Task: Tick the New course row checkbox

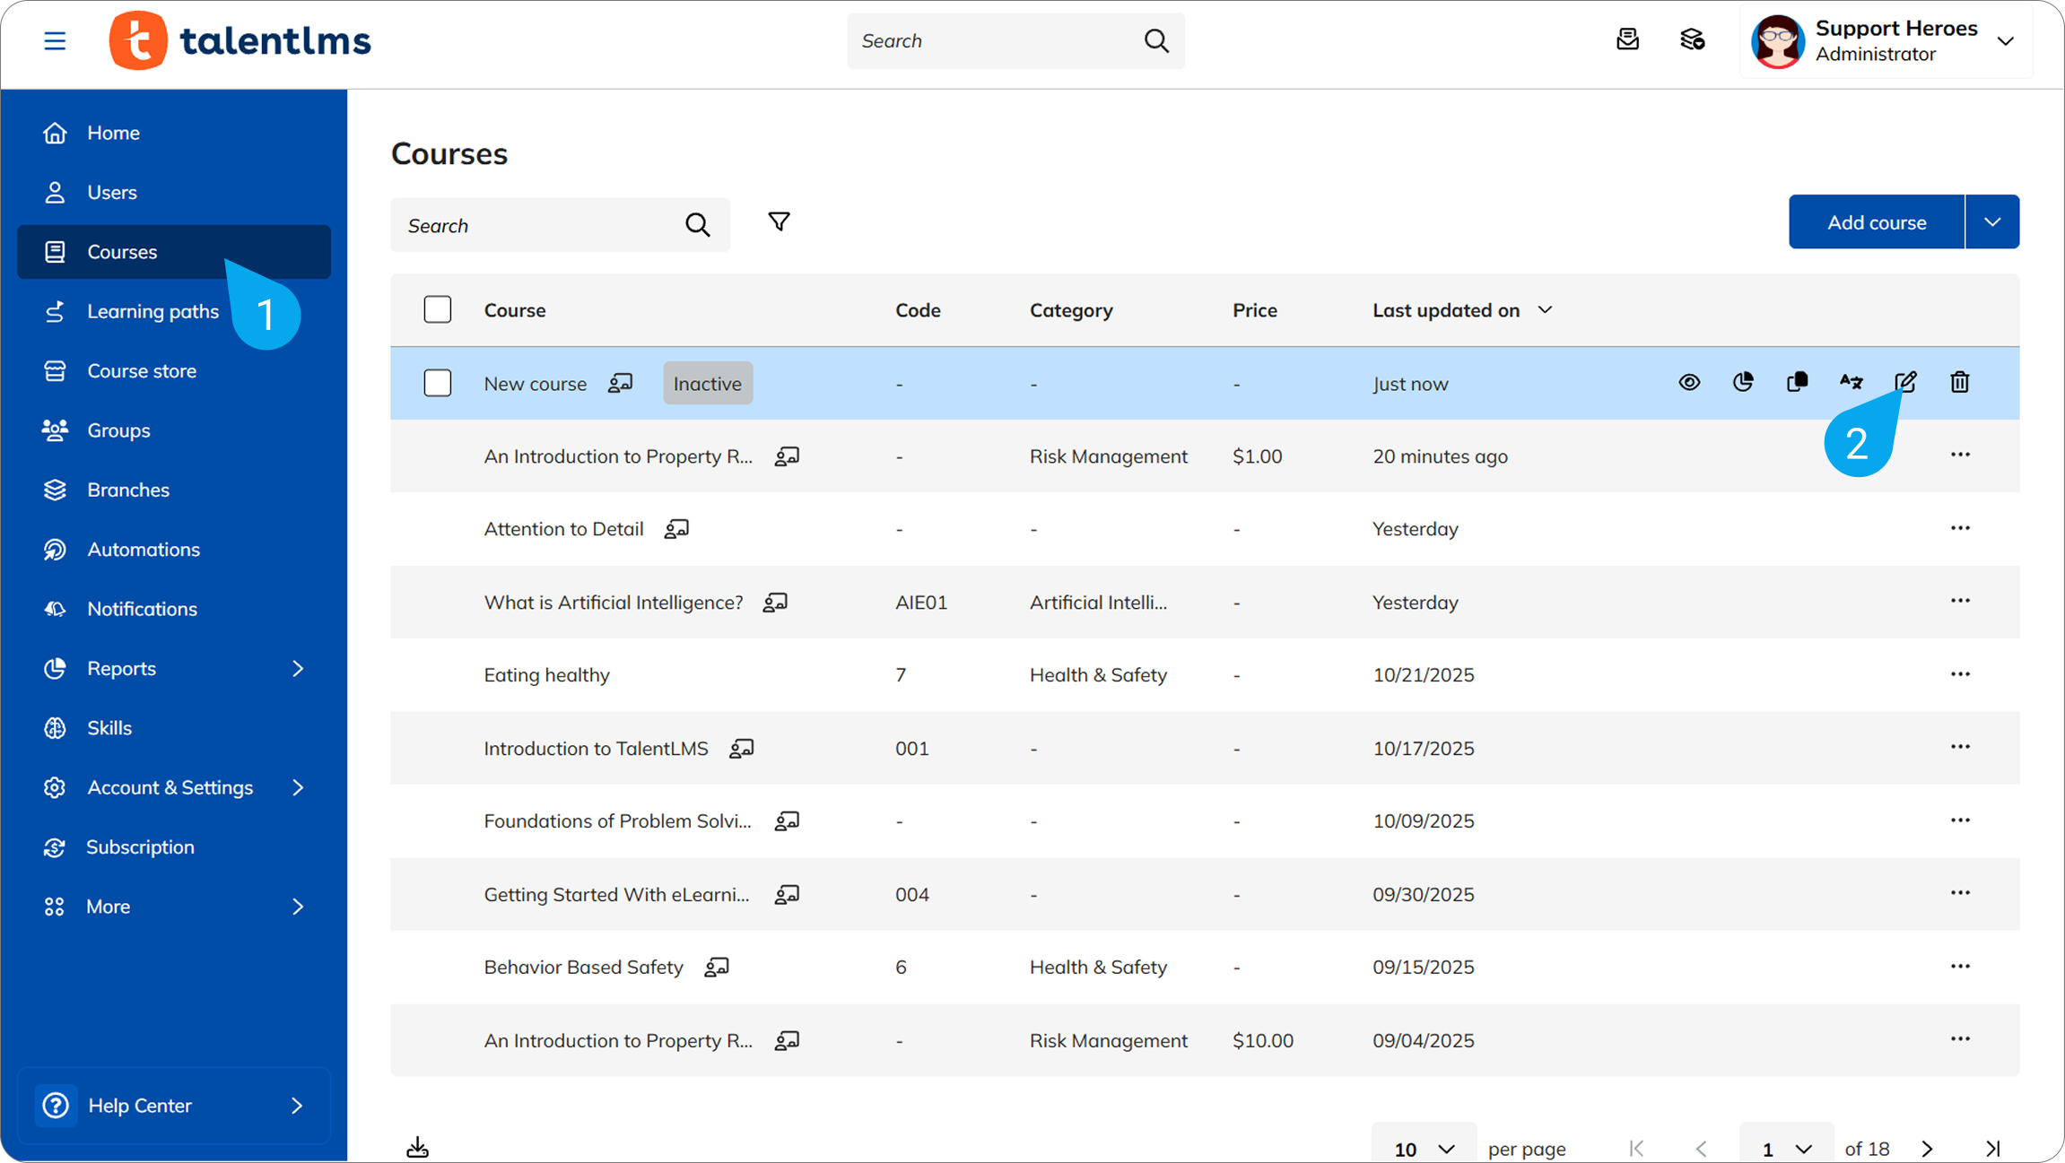Action: 438,384
